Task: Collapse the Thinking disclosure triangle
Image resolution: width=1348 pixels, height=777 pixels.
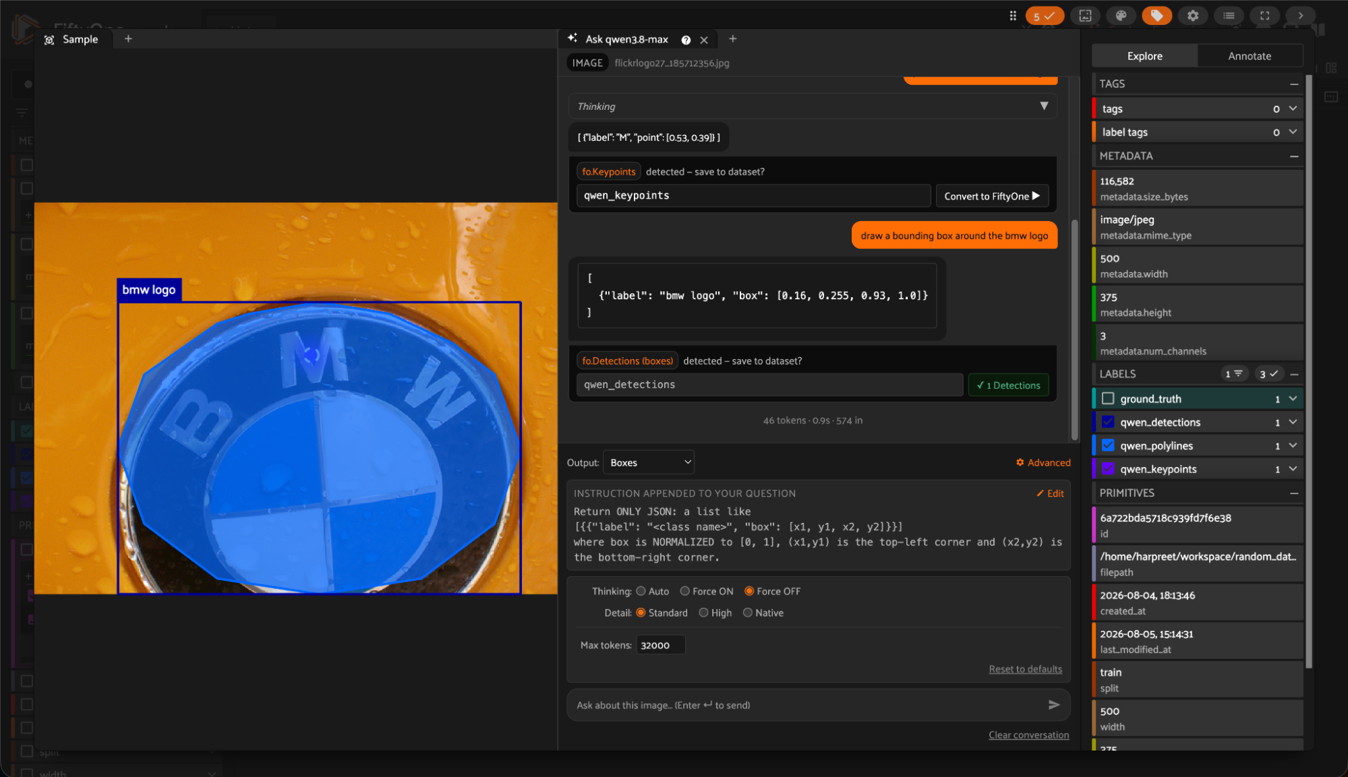Action: tap(1044, 106)
